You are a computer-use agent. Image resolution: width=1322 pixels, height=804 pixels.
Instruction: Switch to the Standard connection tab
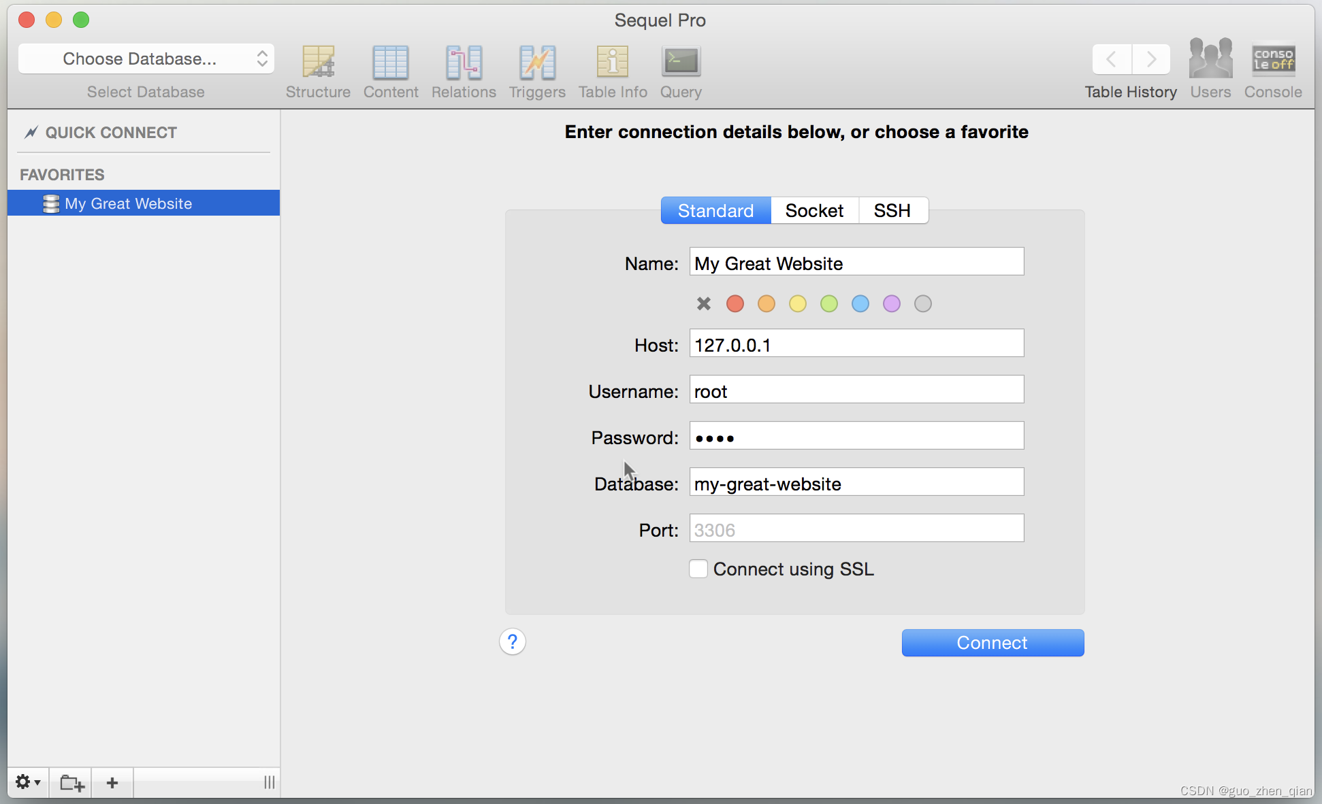point(716,210)
